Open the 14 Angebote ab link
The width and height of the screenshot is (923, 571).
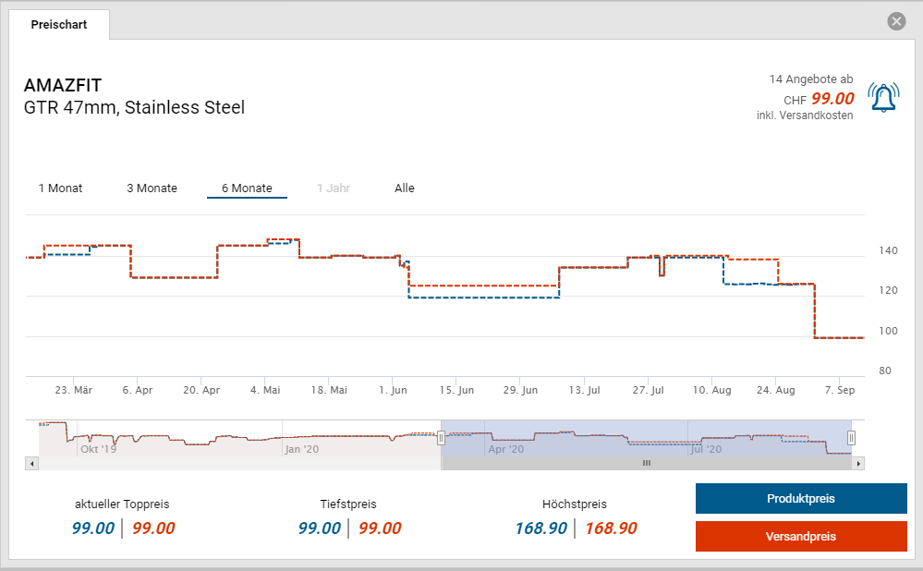[810, 80]
